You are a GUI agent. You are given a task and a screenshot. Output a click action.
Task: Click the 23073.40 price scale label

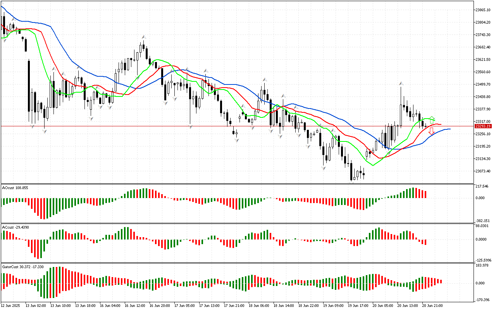[483, 171]
